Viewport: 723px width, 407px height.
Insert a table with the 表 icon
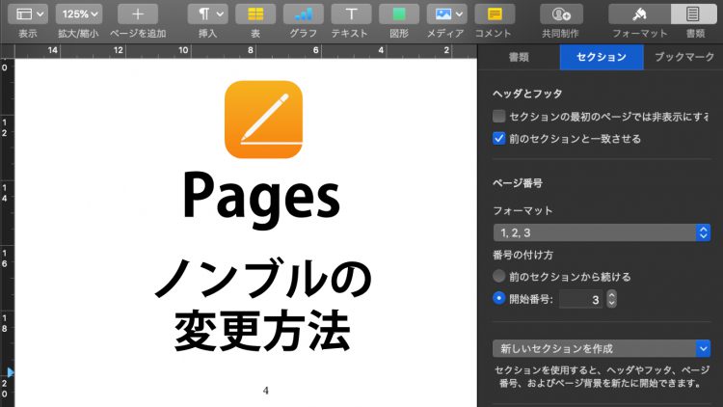(255, 14)
